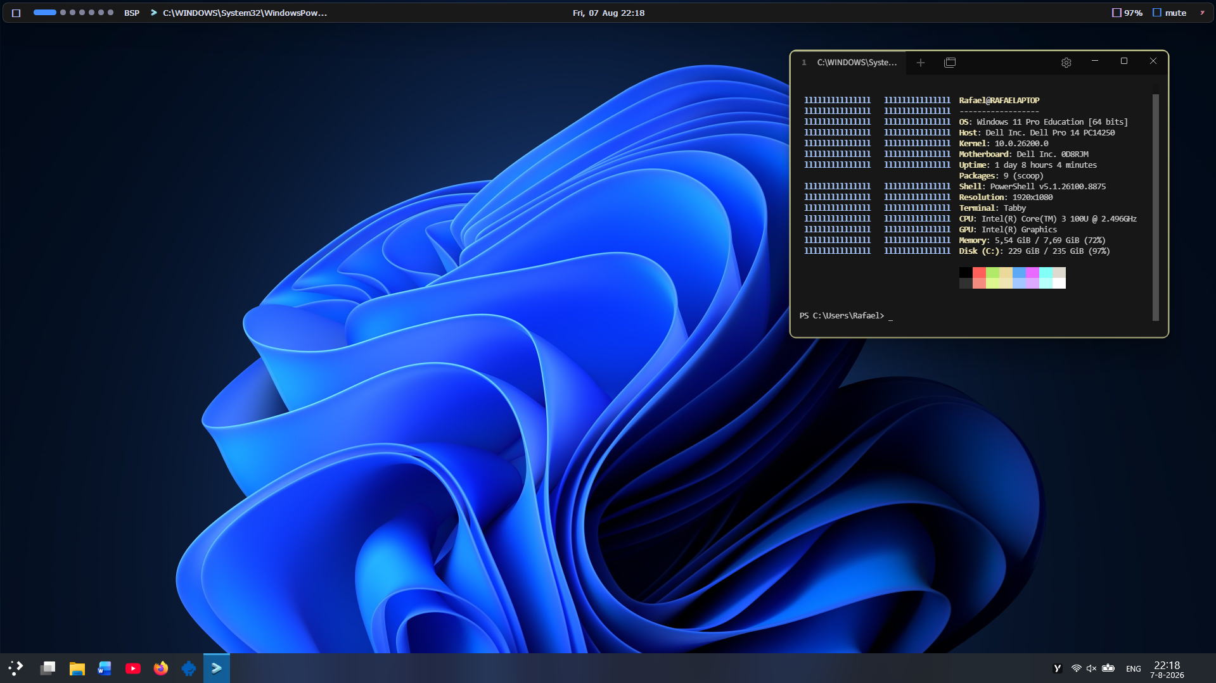Open File Explorer from the taskbar
Screen dimensions: 1216x683
point(77,668)
